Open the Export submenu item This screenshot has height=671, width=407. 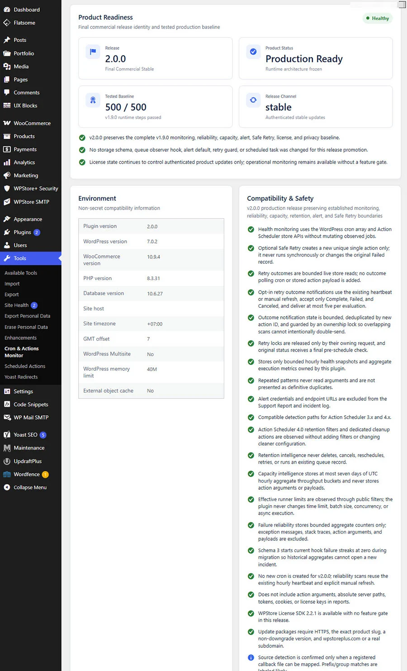pos(12,295)
